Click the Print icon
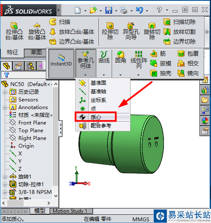 124,10
